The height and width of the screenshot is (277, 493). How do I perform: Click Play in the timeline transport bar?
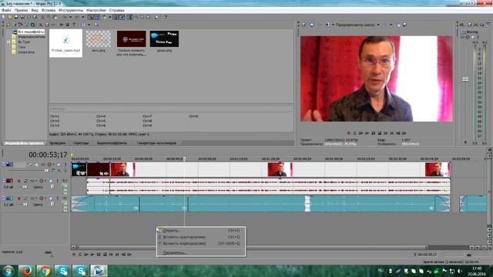92,255
